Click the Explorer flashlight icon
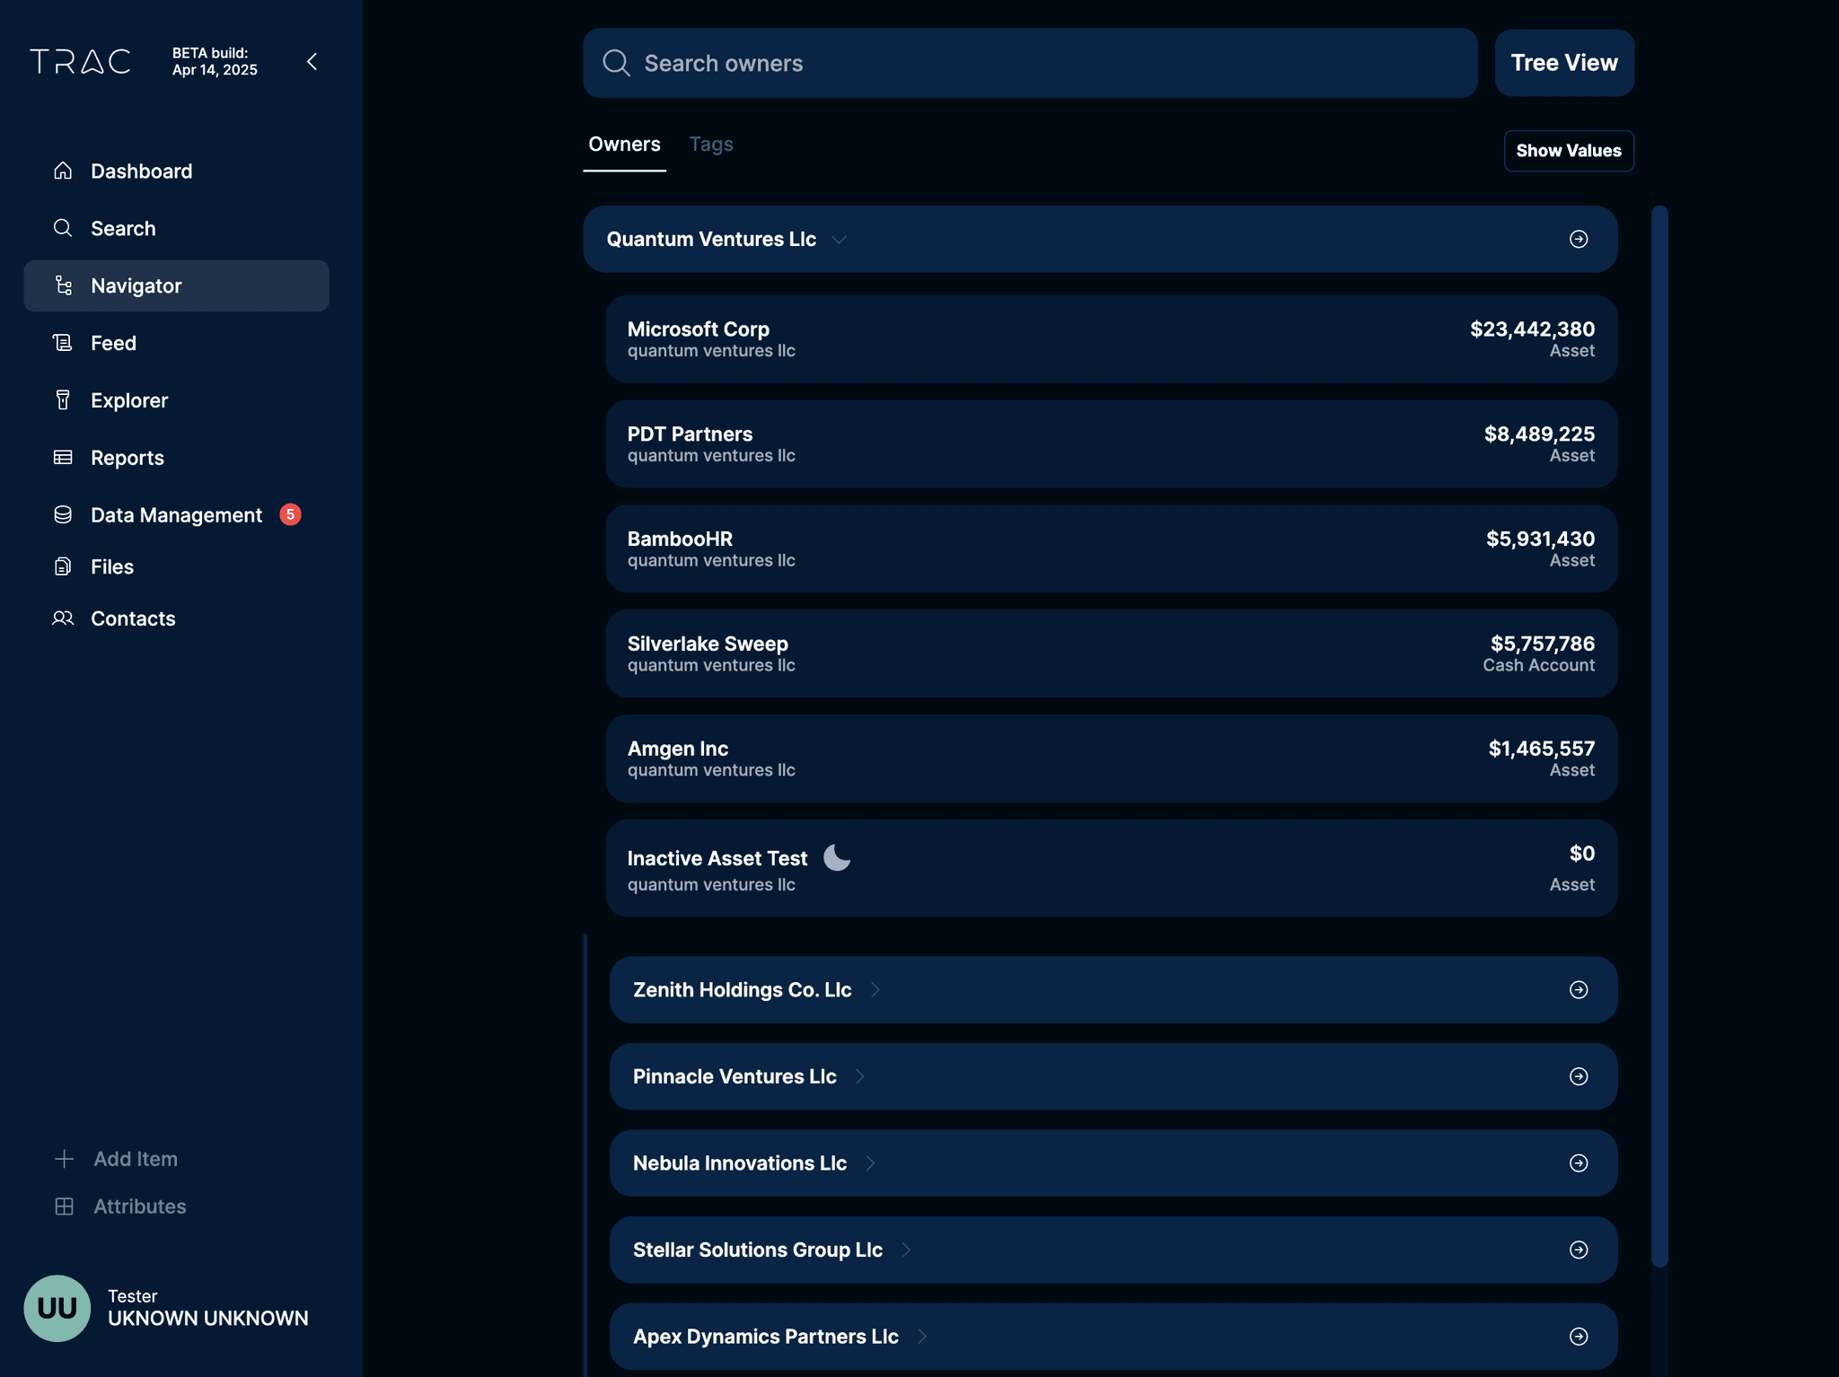The height and width of the screenshot is (1377, 1839). pos(63,400)
